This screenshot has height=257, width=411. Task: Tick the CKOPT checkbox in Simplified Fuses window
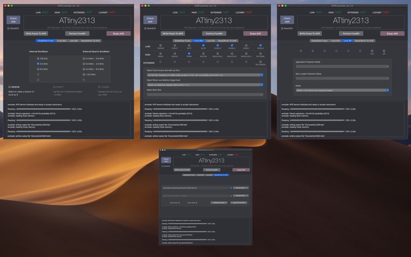[55, 87]
